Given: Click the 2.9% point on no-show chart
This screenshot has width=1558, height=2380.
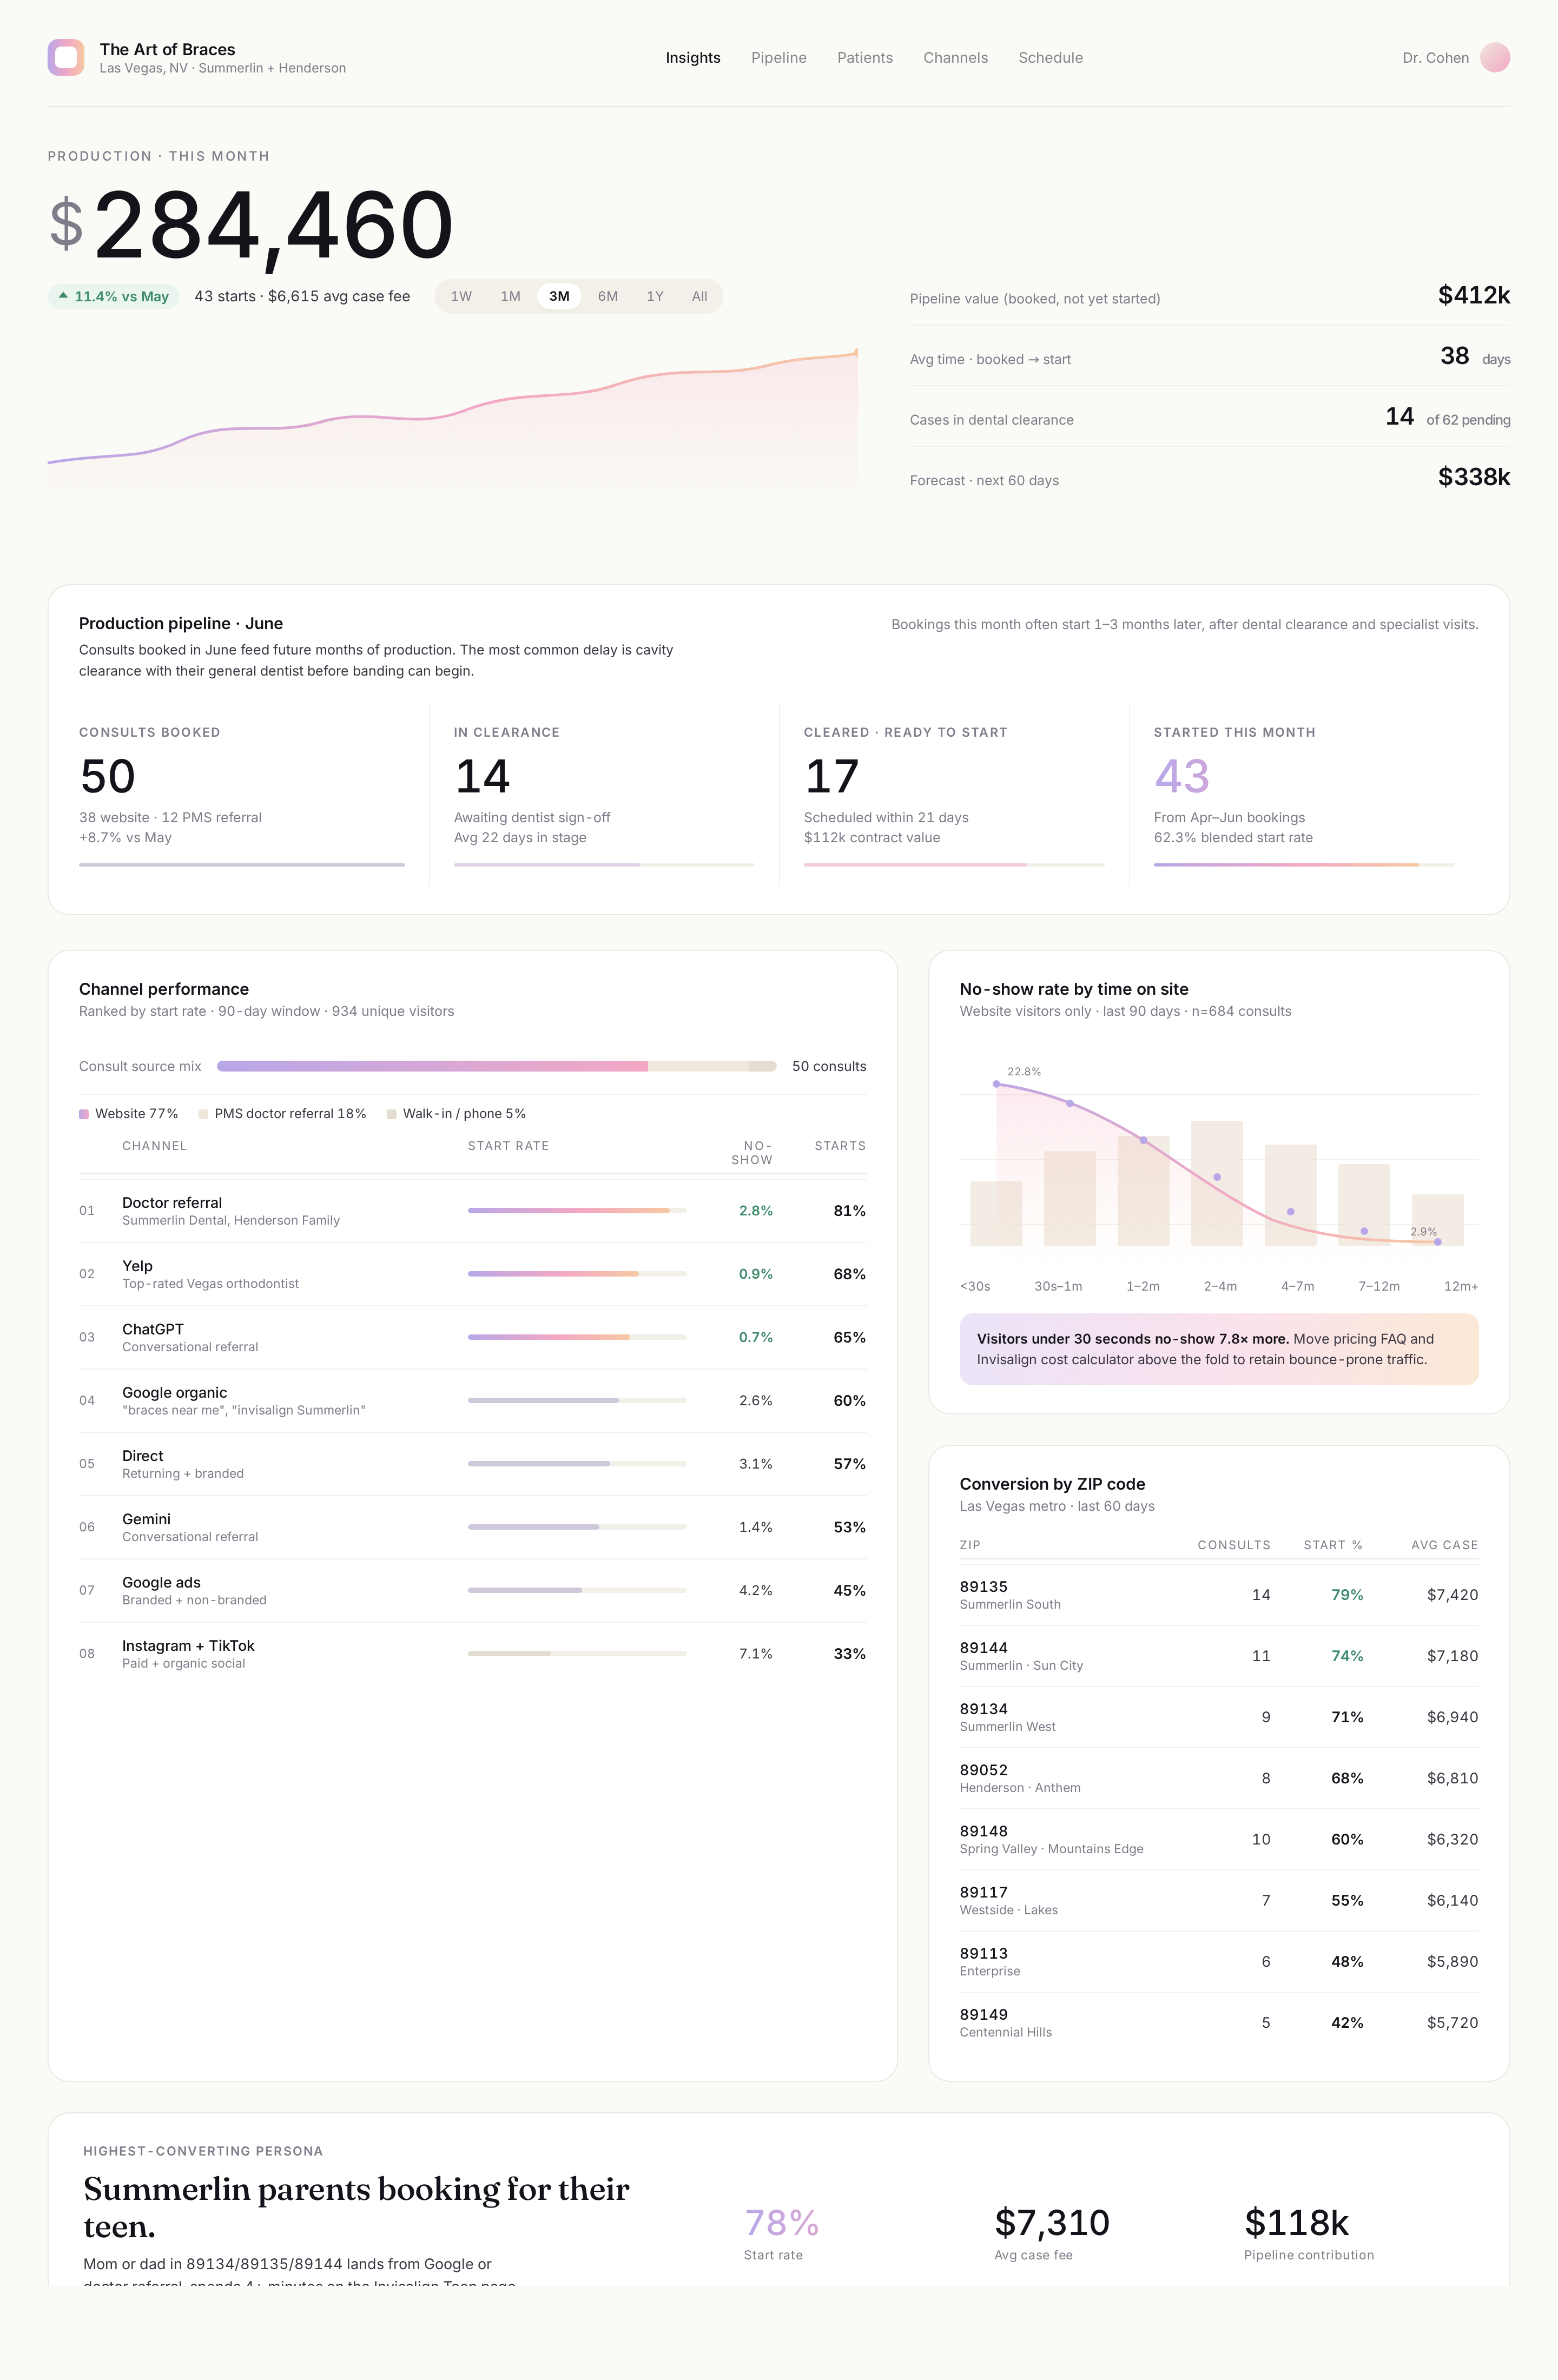Looking at the screenshot, I should pos(1438,1242).
